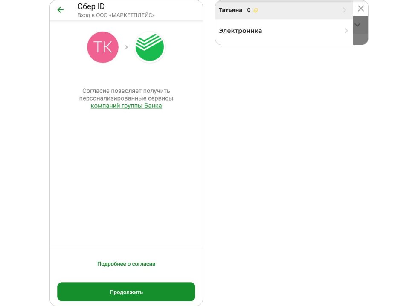This screenshot has width=418, height=306.
Task: Select the Электроника category item
Action: click(284, 31)
